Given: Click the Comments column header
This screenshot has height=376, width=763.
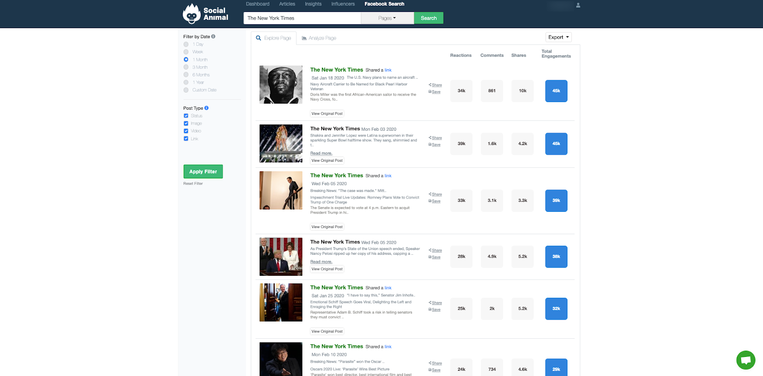Looking at the screenshot, I should click(492, 55).
